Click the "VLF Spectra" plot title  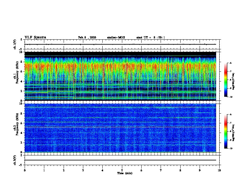tap(35, 37)
